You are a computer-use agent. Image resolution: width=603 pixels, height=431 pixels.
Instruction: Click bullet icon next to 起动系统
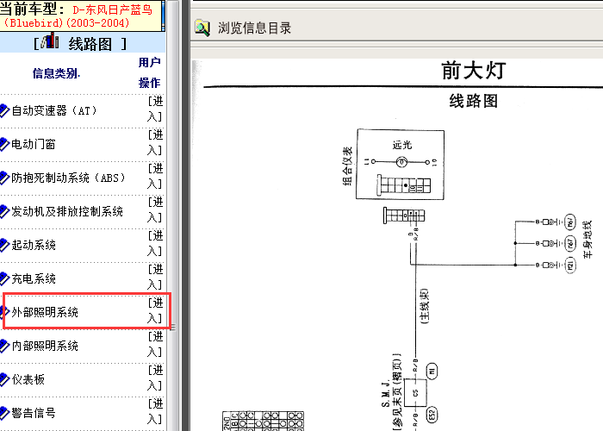click(x=4, y=245)
